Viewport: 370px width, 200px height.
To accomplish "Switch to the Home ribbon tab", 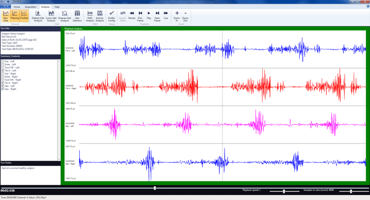I will 17,7.
